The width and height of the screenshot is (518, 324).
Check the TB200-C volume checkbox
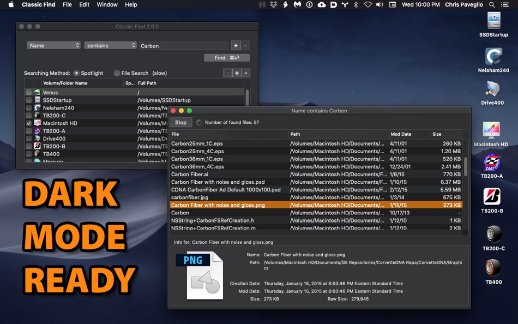[x=29, y=116]
